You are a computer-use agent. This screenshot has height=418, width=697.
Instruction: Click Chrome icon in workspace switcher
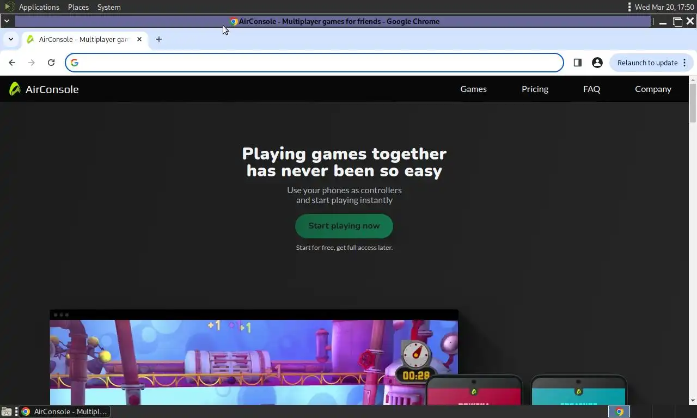619,412
